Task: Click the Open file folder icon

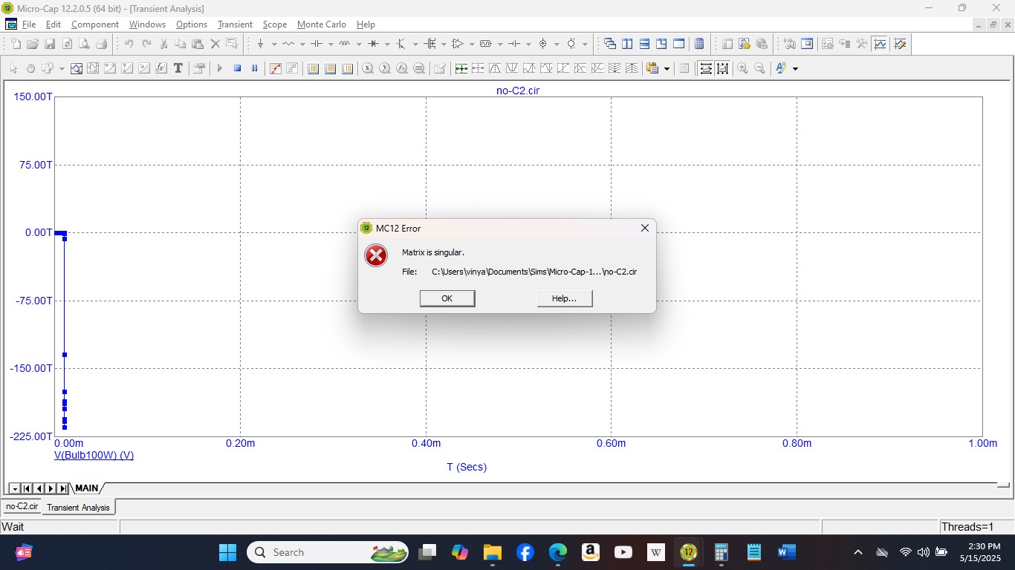Action: (33, 44)
